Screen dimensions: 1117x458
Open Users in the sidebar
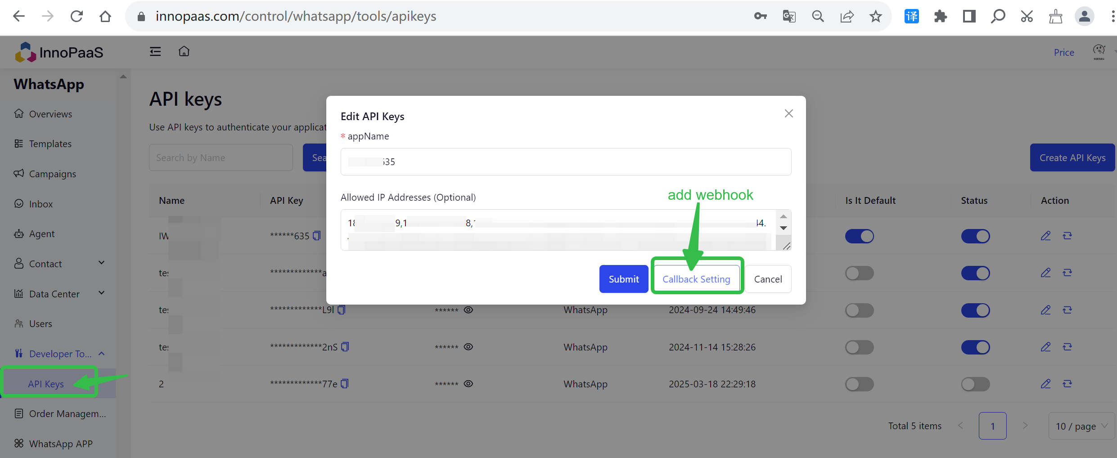point(41,324)
